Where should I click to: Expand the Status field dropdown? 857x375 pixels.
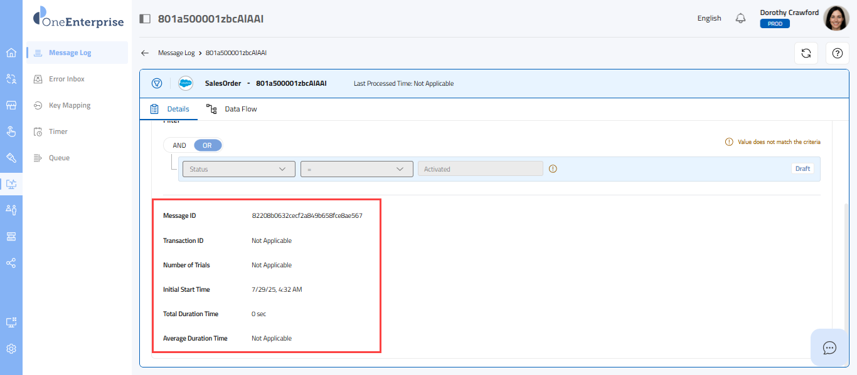238,169
